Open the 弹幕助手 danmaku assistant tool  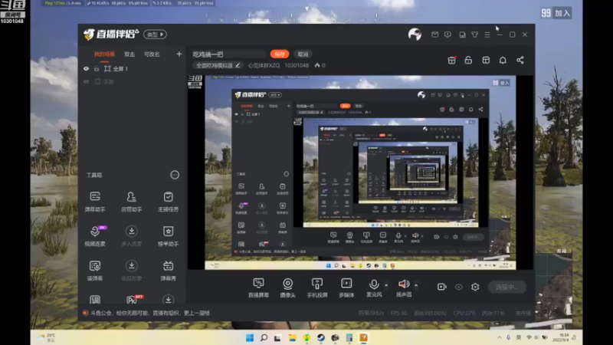click(95, 202)
